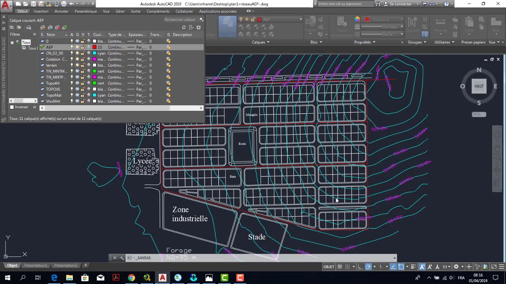Toggle ortho mode in status bar
506x284 pixels.
pyautogui.click(x=361, y=267)
